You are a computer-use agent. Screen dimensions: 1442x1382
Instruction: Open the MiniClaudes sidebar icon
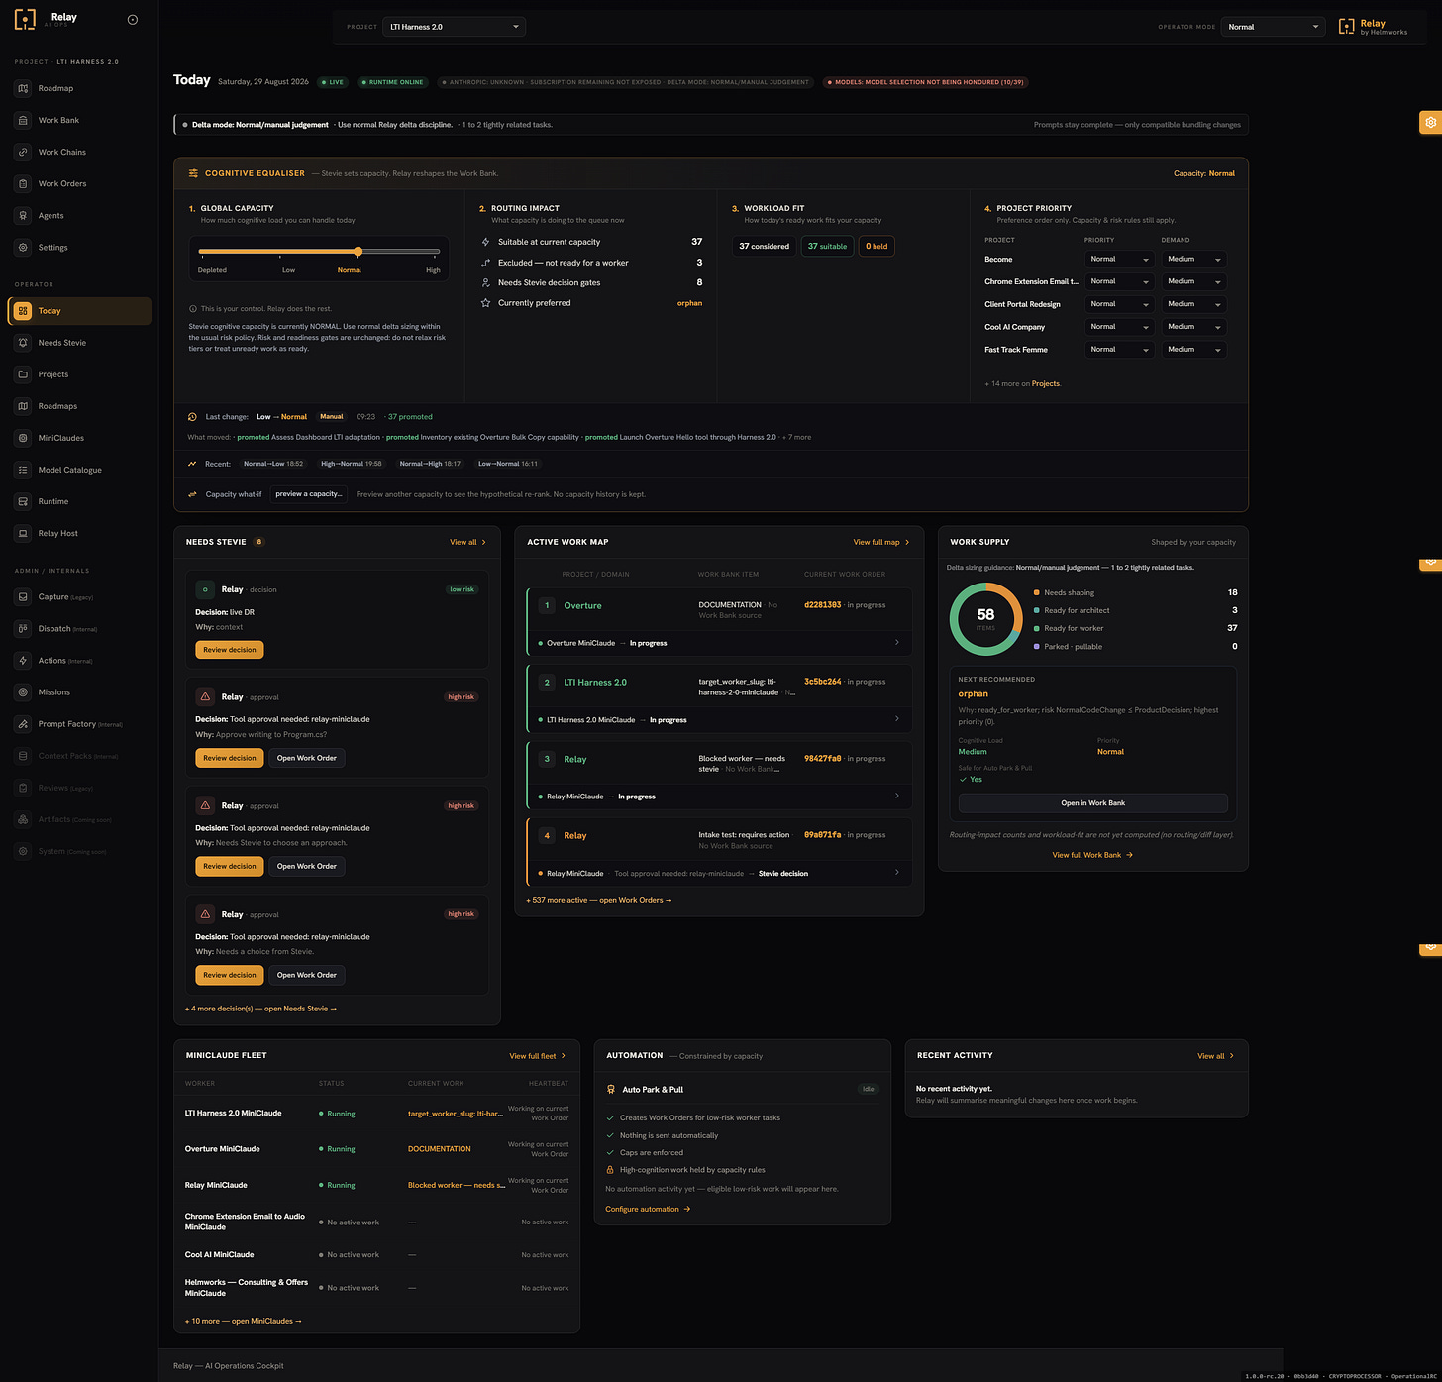(x=23, y=438)
